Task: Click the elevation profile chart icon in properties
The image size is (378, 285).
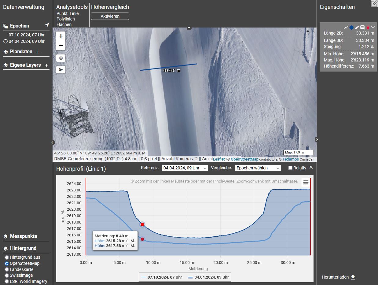Action: pos(346,28)
